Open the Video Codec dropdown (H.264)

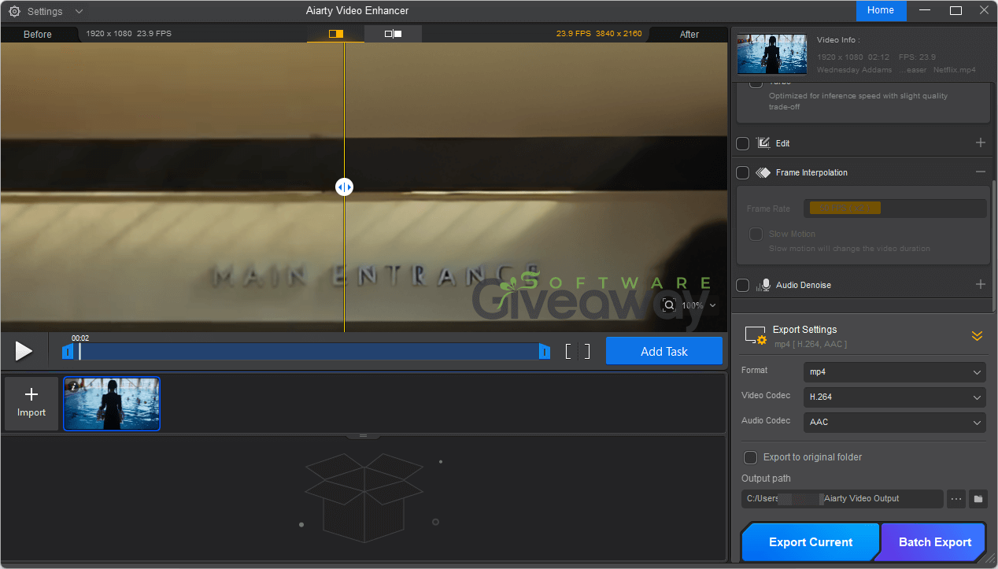(x=895, y=397)
